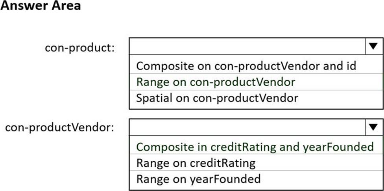Choose Range on creditRating option

point(196,162)
